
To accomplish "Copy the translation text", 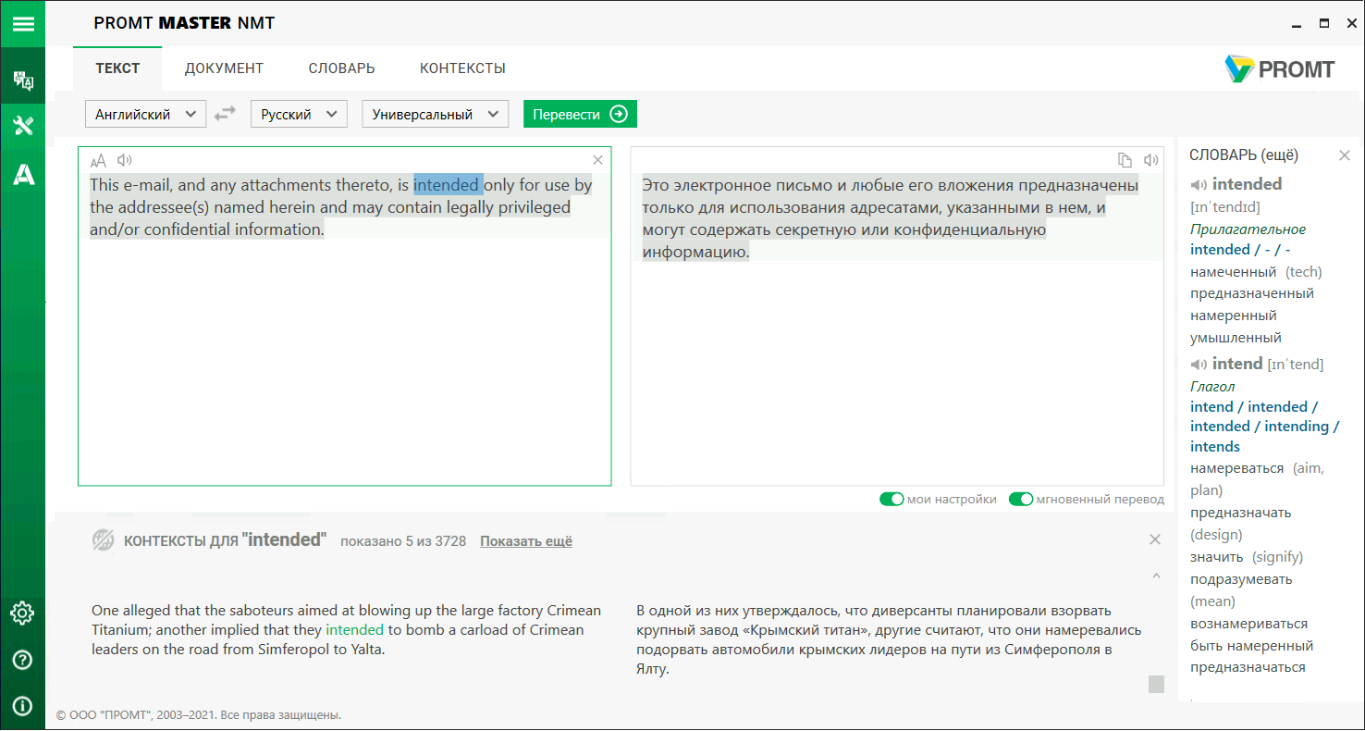I will 1125,160.
